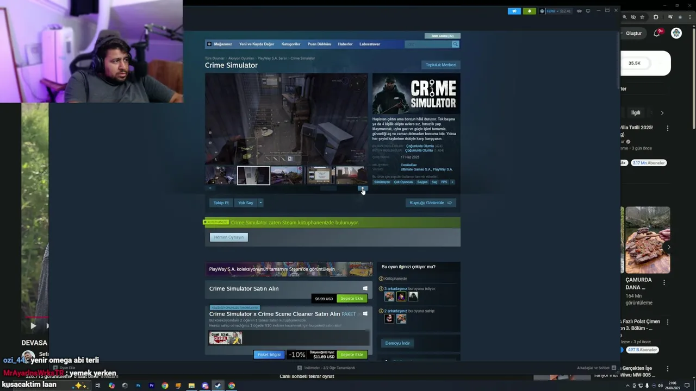696x391 pixels.
Task: Click Kuyruğu Görüntüle queue button
Action: (x=431, y=203)
